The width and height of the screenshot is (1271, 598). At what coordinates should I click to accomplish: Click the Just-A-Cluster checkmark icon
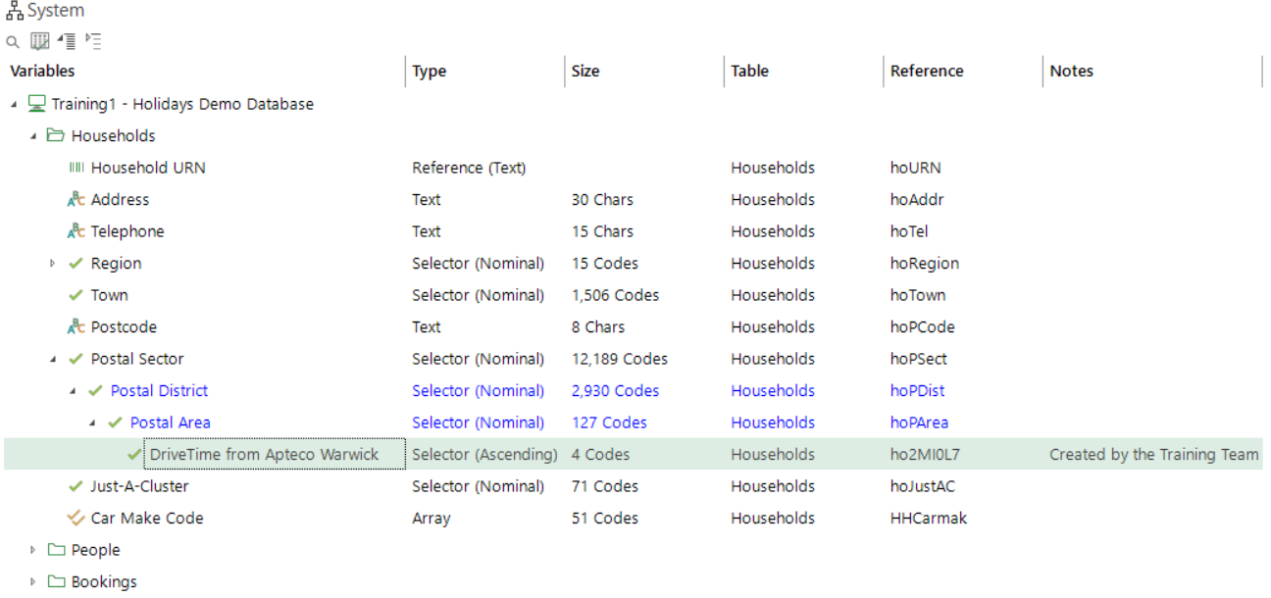point(76,486)
